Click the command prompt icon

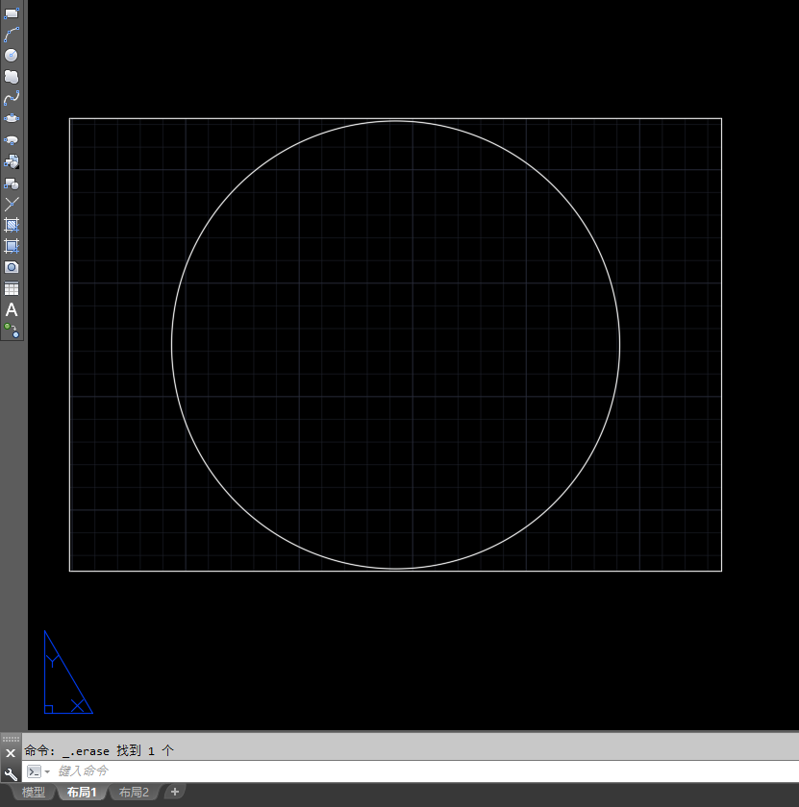(x=34, y=771)
